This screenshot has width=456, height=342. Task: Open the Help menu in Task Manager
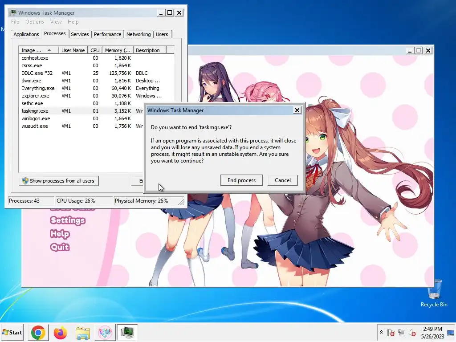click(73, 22)
